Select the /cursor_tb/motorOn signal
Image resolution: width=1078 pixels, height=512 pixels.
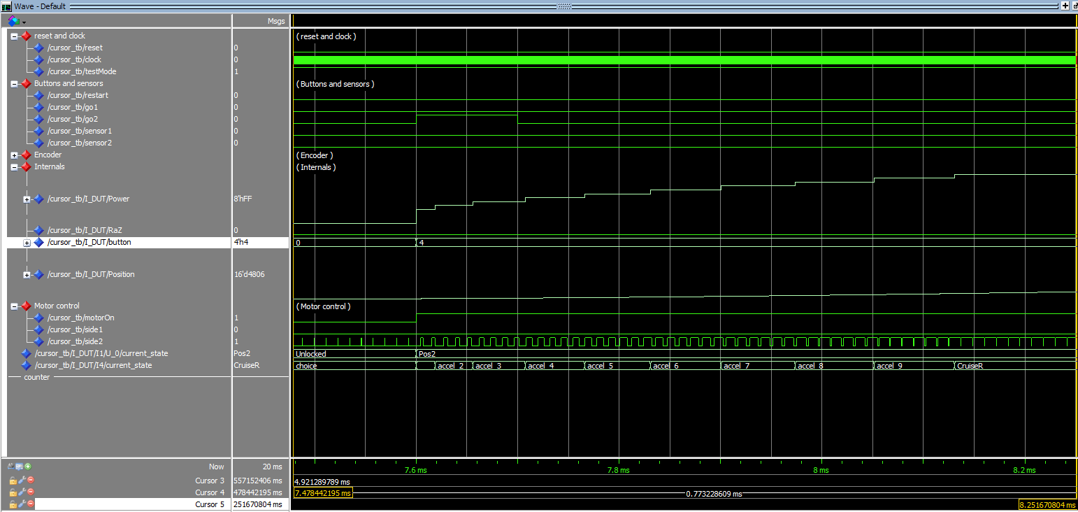(x=80, y=318)
